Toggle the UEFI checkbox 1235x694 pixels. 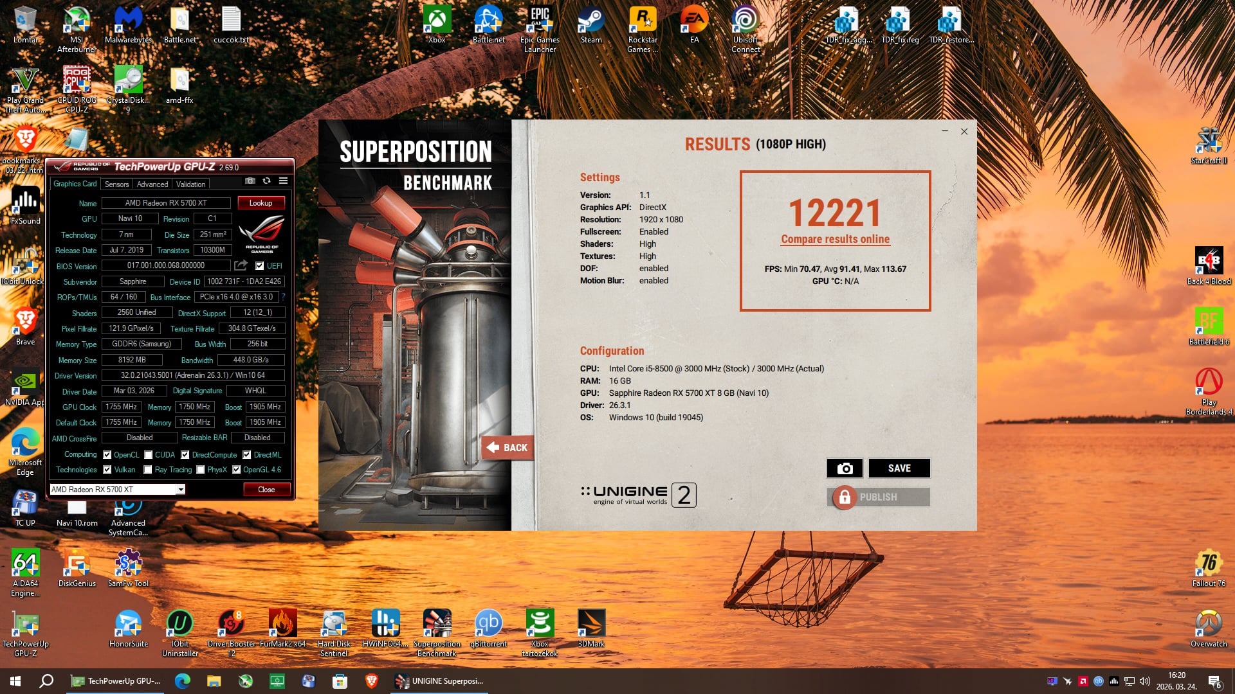260,266
